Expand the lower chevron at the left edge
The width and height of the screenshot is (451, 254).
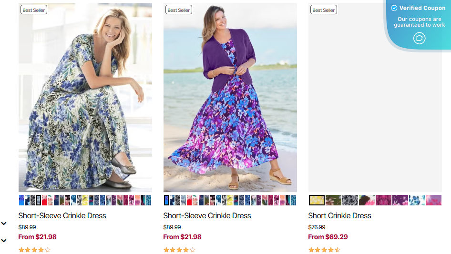(x=4, y=241)
